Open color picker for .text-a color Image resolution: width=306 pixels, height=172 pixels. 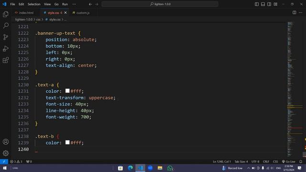[x=67, y=91]
